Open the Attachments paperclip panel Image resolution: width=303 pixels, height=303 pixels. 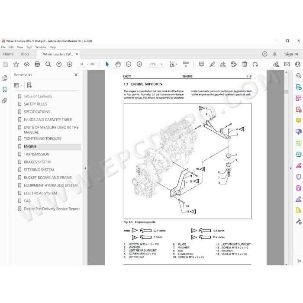[5, 100]
